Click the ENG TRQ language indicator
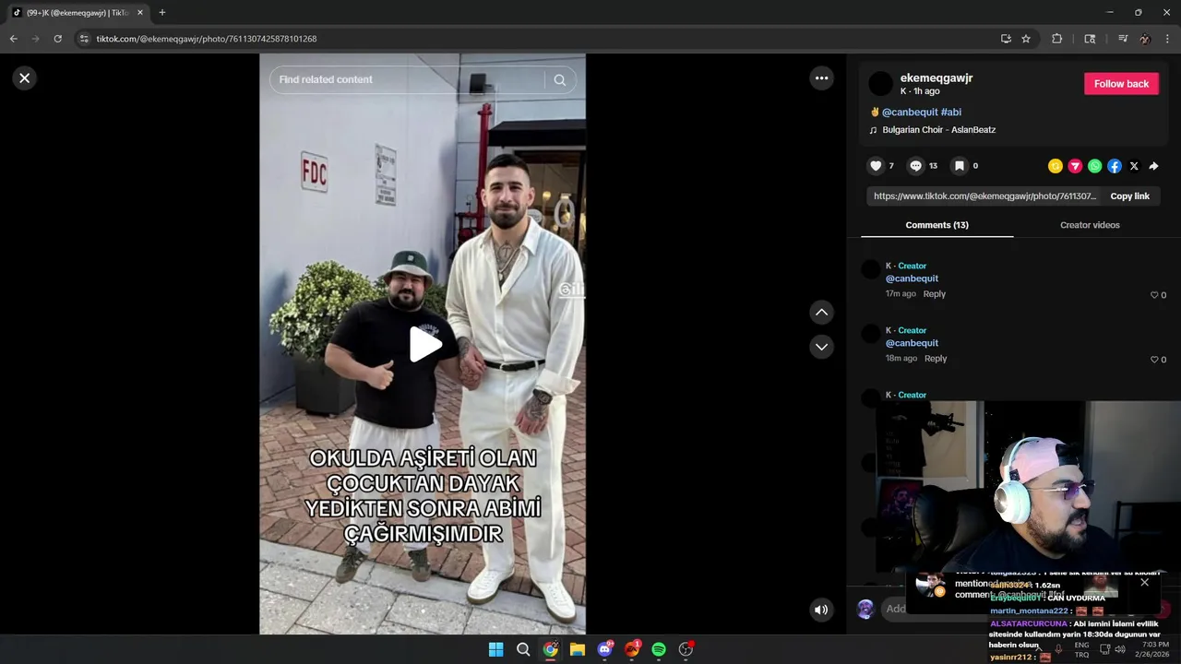Screen dimensions: 1181x664 click(1081, 649)
